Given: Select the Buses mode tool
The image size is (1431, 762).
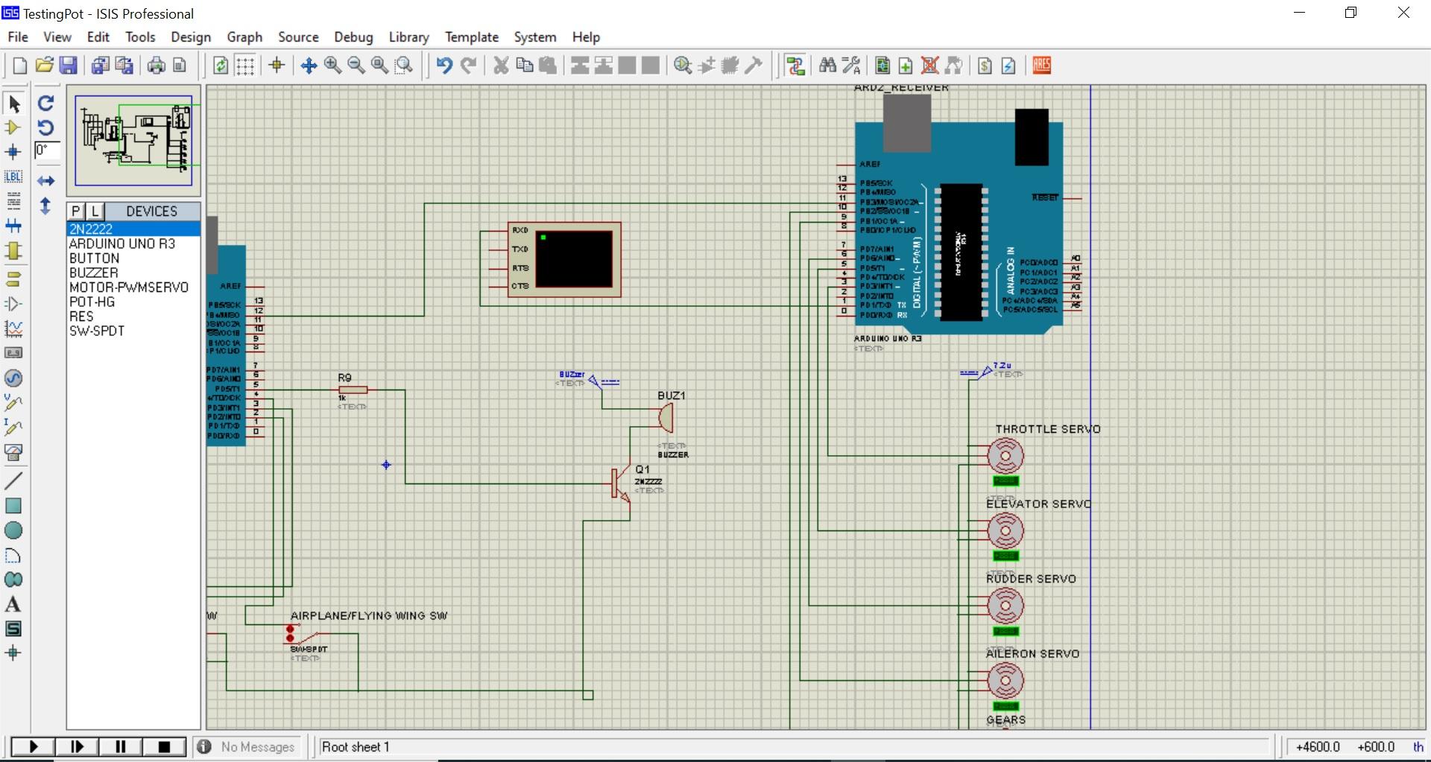Looking at the screenshot, I should pos(13,226).
